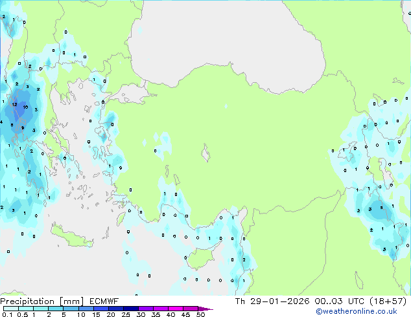Click the "(18+57)" forecast run label
411x317 pixels.
coord(387,301)
